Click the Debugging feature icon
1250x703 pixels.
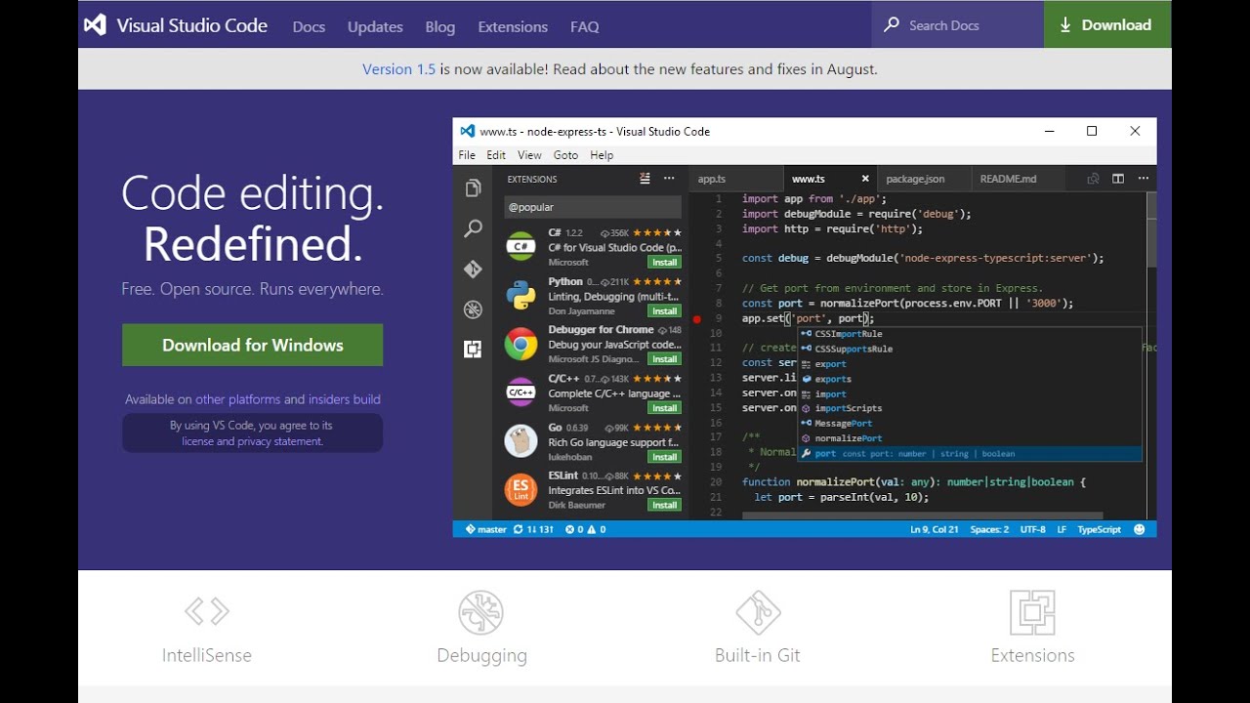(481, 612)
